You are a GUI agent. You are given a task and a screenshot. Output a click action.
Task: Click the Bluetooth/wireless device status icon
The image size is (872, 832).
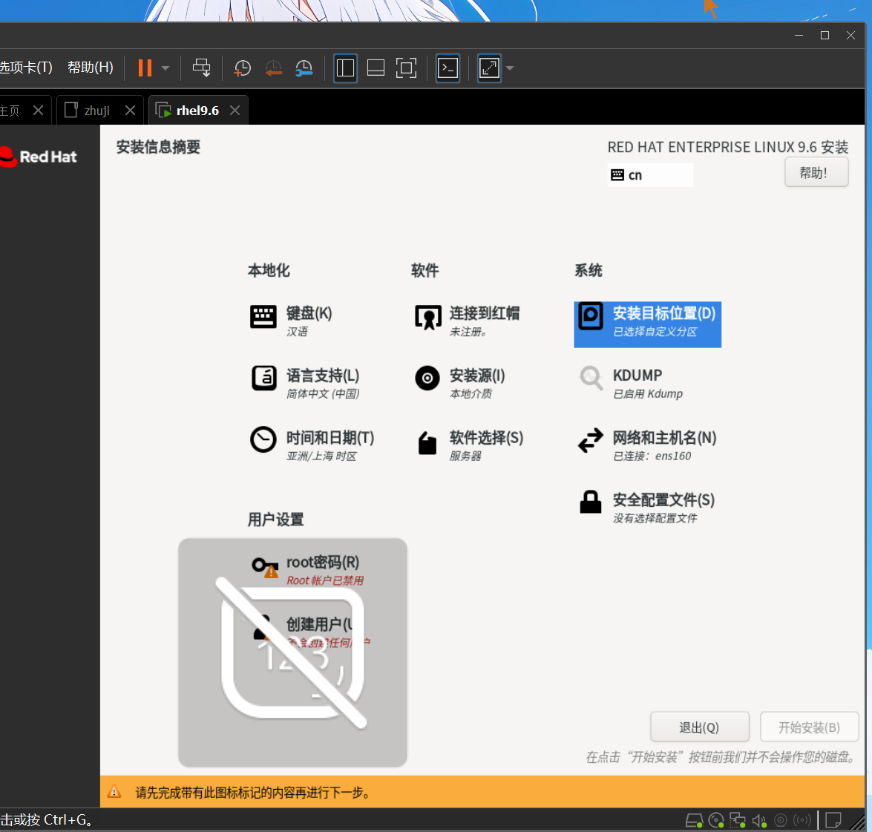(802, 820)
